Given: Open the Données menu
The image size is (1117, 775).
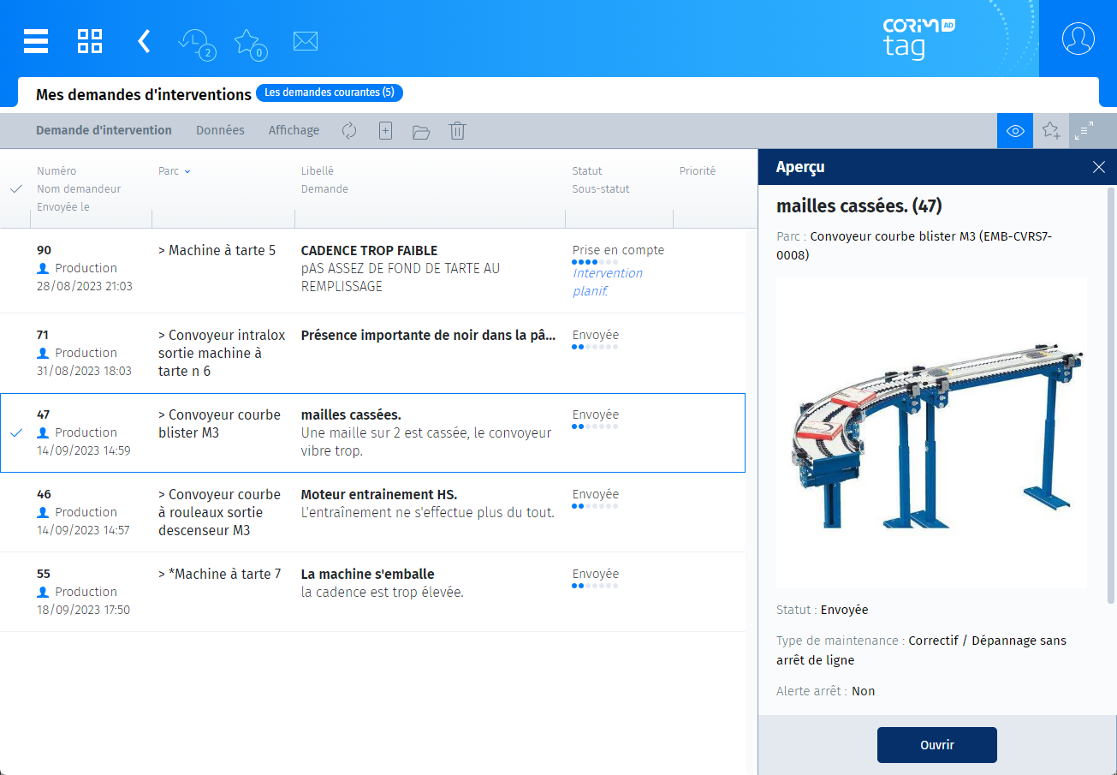Looking at the screenshot, I should click(220, 130).
